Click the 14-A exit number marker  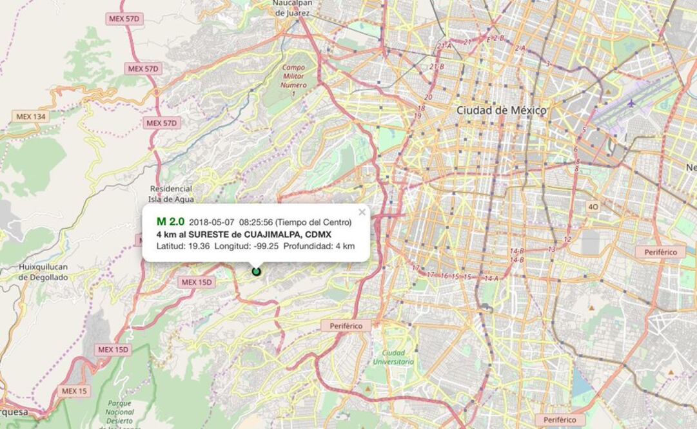(491, 278)
